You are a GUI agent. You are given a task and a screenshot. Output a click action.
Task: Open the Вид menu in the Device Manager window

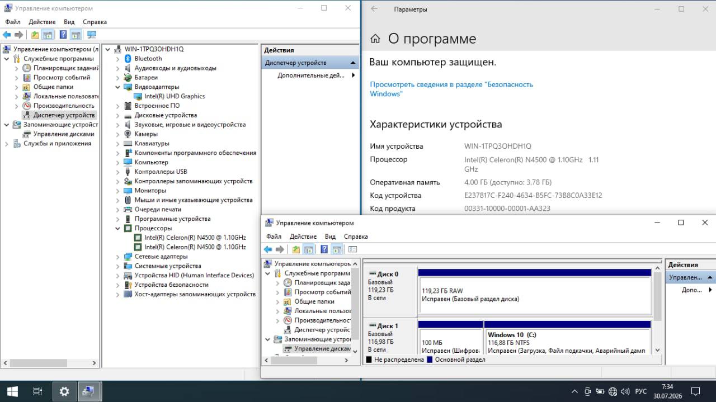[69, 22]
